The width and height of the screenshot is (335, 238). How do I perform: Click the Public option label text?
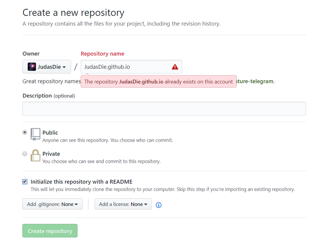point(50,132)
